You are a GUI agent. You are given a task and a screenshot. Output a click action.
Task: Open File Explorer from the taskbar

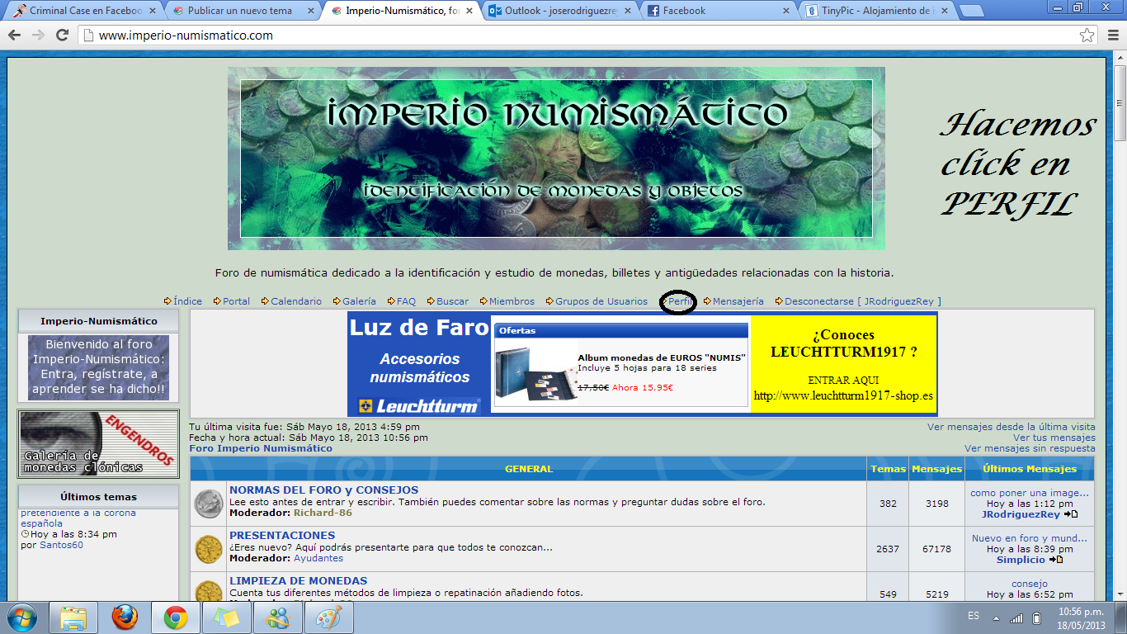pos(73,617)
